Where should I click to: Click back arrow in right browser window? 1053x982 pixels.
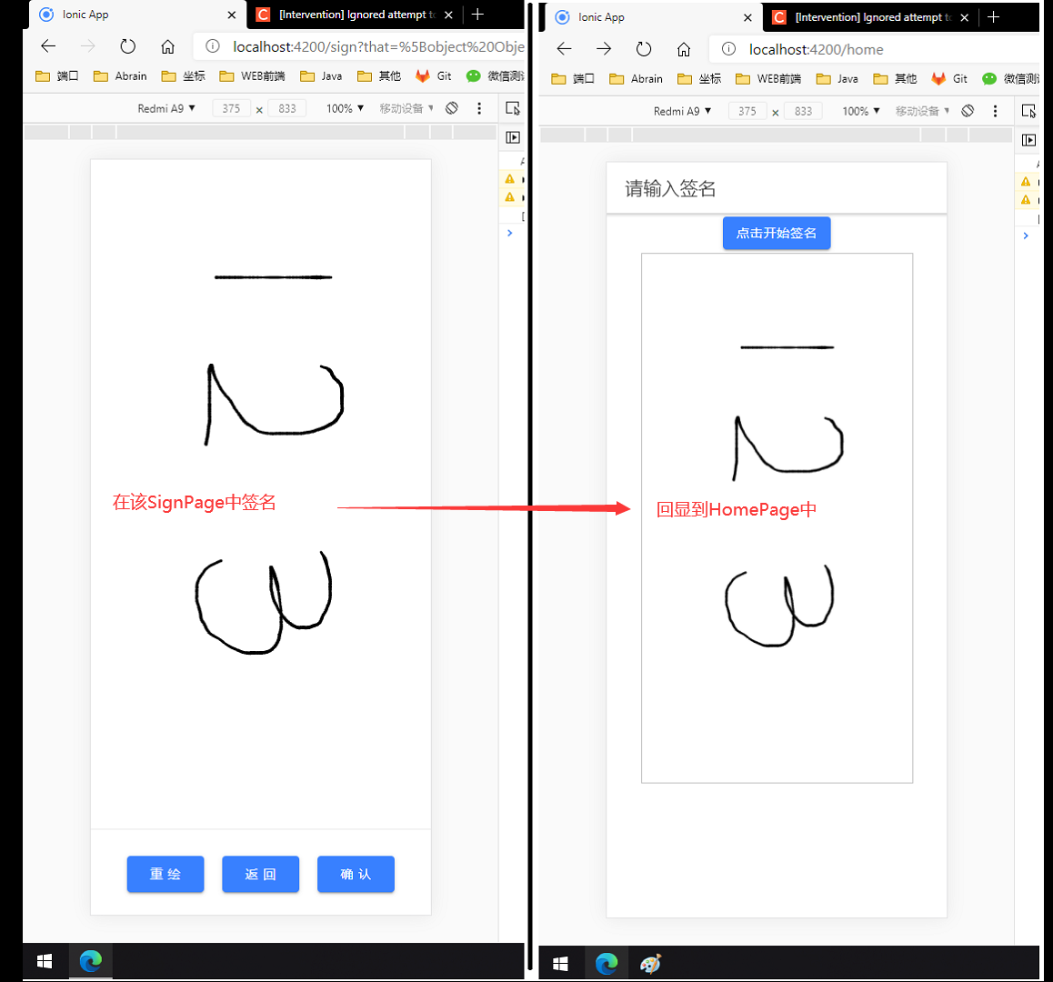pyautogui.click(x=564, y=49)
